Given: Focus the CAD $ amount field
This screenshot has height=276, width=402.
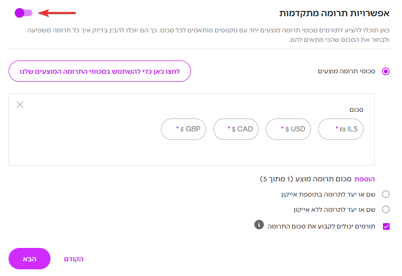Looking at the screenshot, I should point(236,129).
